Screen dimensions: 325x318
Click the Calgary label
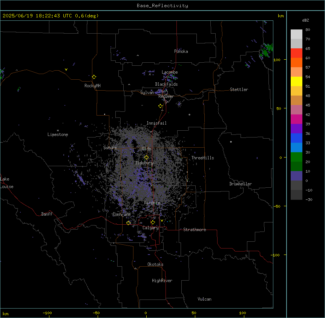point(150,228)
